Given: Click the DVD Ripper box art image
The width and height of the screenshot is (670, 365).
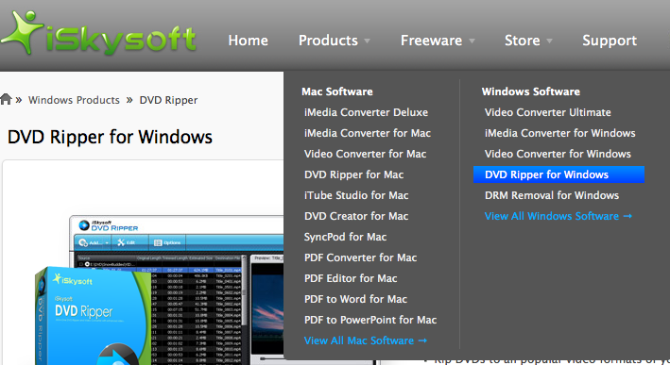Looking at the screenshot, I should (94, 316).
